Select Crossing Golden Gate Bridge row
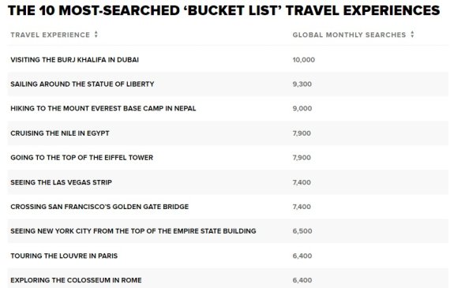This screenshot has width=450, height=288. pos(228,207)
